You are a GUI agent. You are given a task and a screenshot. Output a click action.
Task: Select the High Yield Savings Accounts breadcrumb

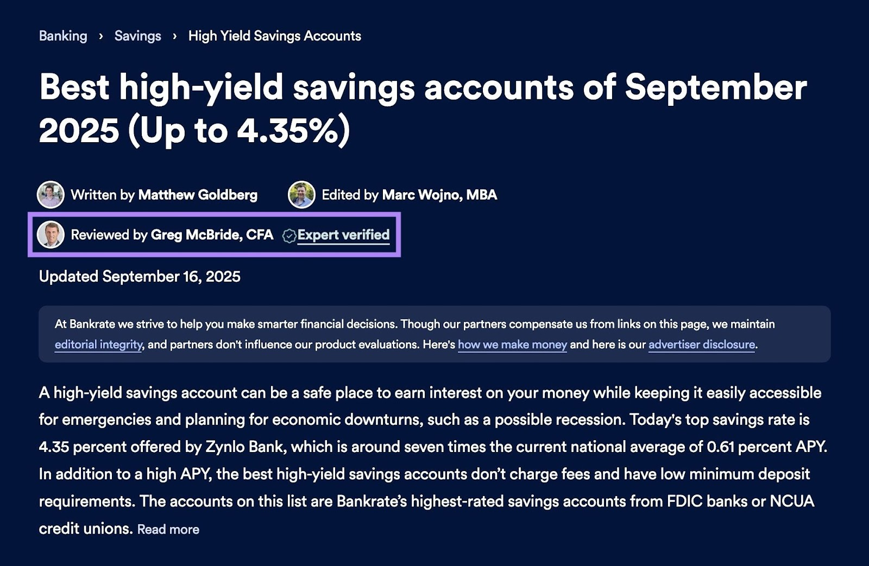coord(274,36)
